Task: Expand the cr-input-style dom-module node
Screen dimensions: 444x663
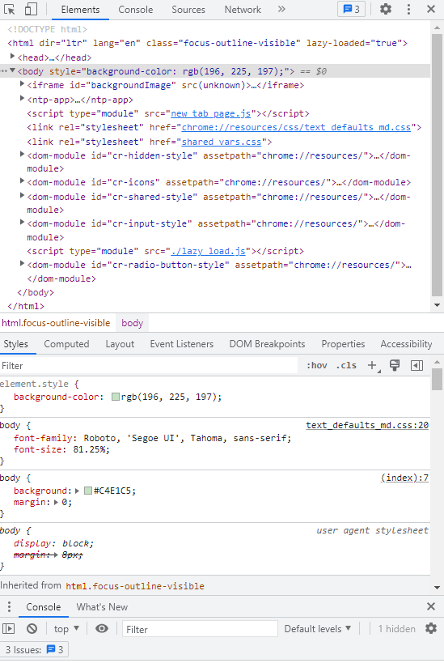Action: (x=22, y=222)
